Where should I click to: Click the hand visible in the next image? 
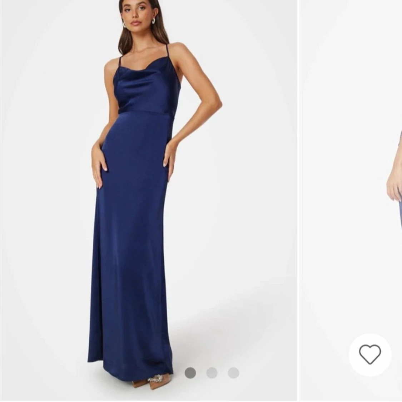(394, 184)
